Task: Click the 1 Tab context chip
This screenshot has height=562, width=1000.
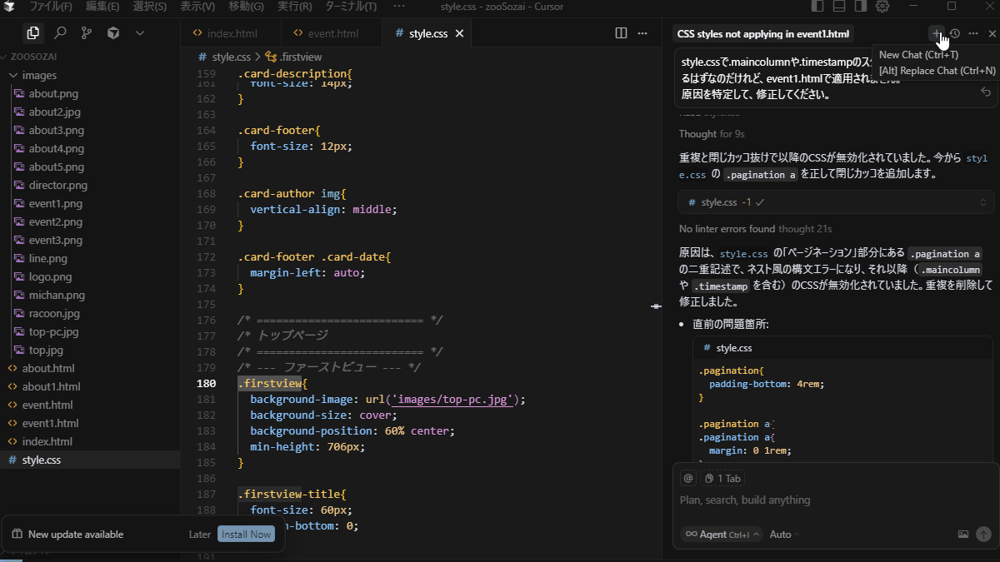Action: click(722, 478)
